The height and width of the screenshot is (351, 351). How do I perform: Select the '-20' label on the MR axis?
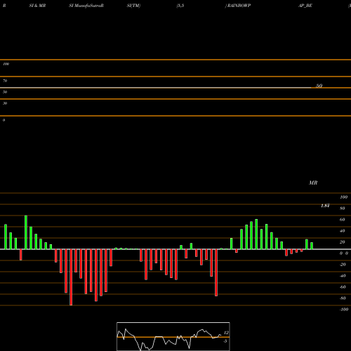[x=343, y=265]
